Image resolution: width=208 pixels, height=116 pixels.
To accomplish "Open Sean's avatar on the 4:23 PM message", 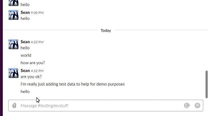I will click(13, 44).
